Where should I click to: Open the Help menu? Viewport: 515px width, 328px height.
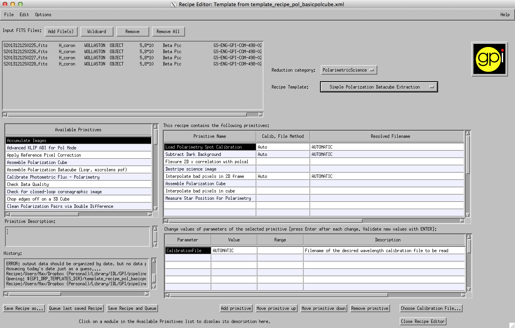point(505,15)
